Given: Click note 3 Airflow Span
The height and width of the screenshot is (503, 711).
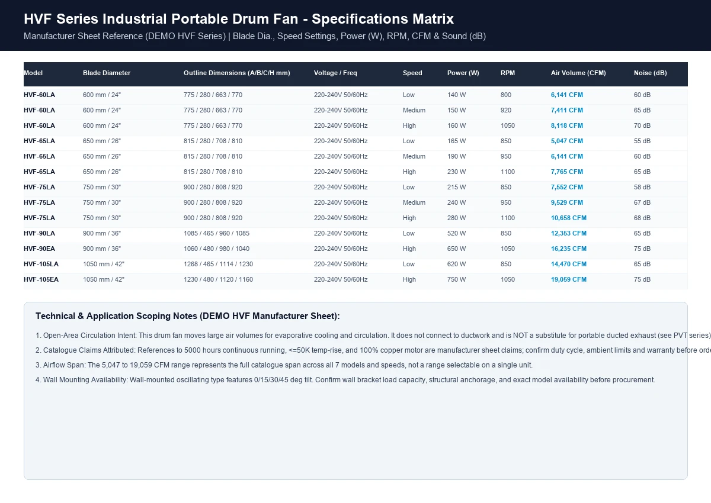Looking at the screenshot, I should tap(284, 365).
